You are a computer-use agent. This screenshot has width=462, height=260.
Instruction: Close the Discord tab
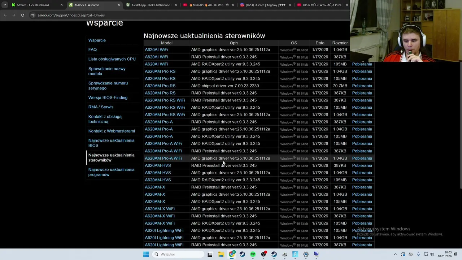click(x=290, y=5)
